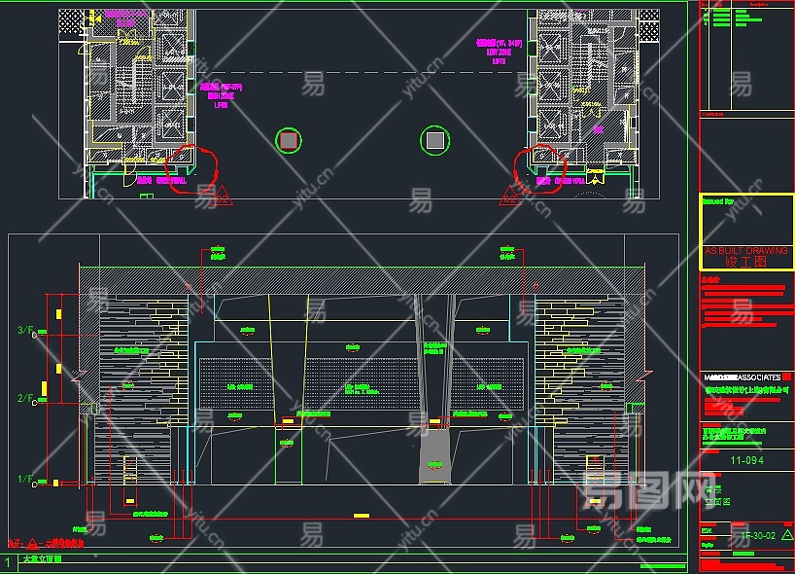Click the green revision triangle in title block
The image size is (795, 574).
point(786,534)
